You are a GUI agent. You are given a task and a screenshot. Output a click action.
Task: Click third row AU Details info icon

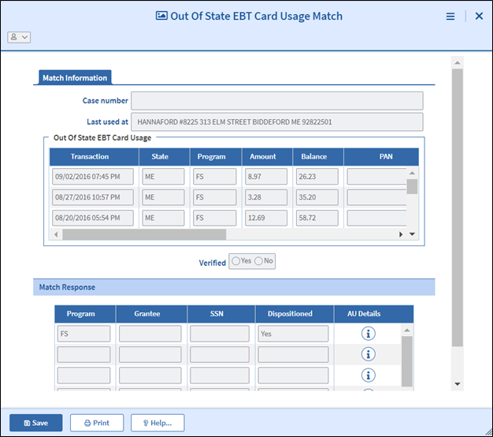pos(369,375)
